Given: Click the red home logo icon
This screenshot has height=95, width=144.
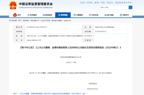Looking at the screenshot, I should (15, 15).
